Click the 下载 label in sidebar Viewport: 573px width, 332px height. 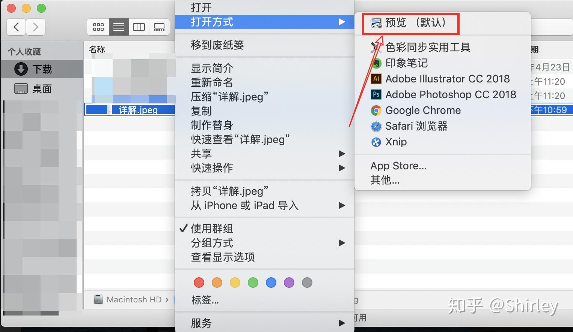(42, 69)
